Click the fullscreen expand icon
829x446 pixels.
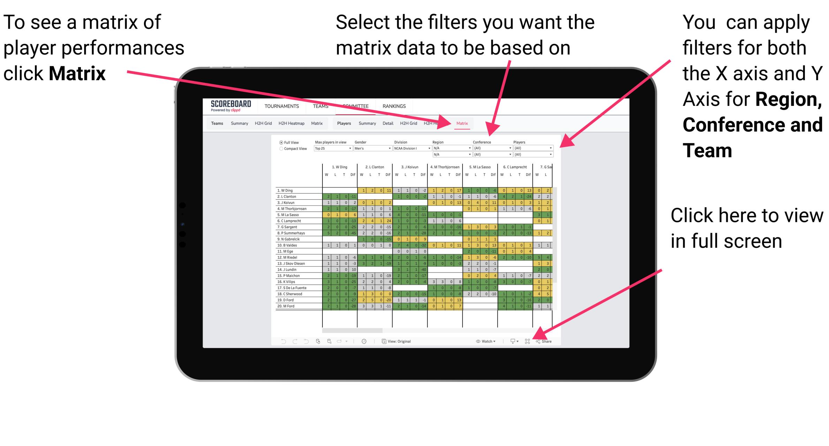point(527,341)
